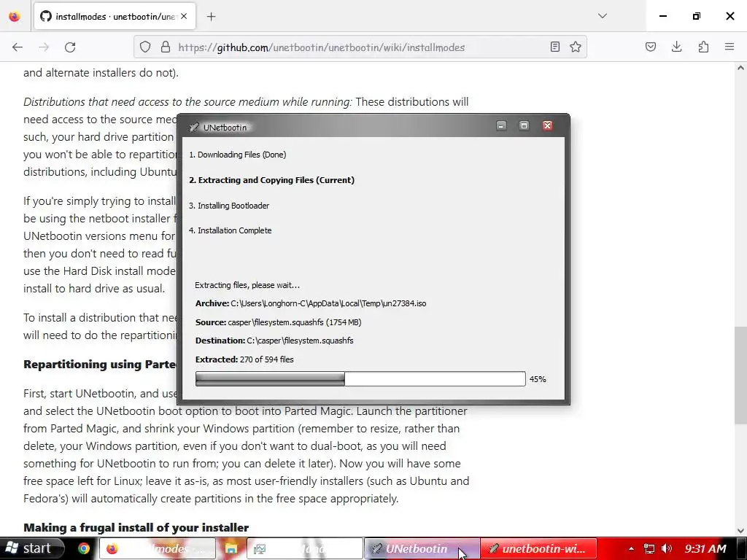Click the Firefox logo at top-left
The height and width of the screenshot is (560, 747).
[x=15, y=16]
